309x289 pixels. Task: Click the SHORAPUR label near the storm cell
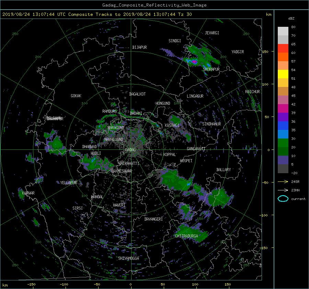pos(211,69)
